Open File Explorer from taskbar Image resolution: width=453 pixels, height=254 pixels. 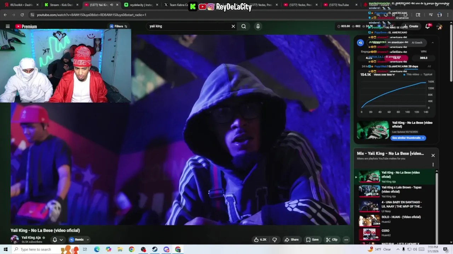tap(120, 249)
